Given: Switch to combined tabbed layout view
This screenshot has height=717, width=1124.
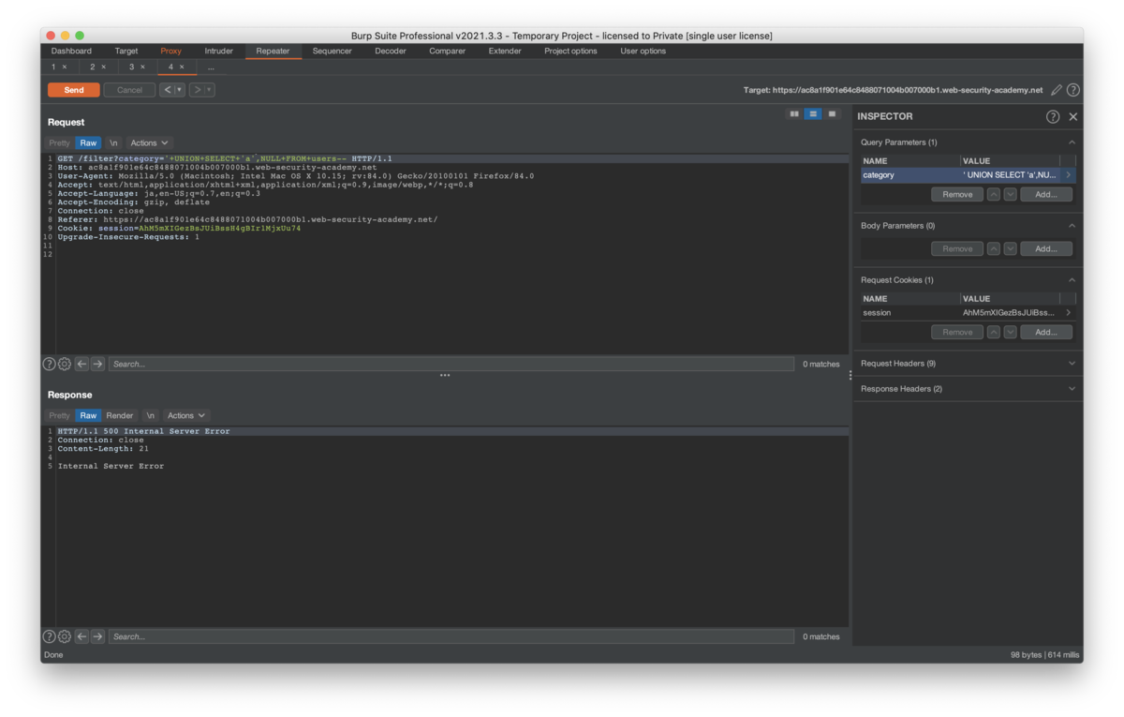Looking at the screenshot, I should [x=832, y=114].
